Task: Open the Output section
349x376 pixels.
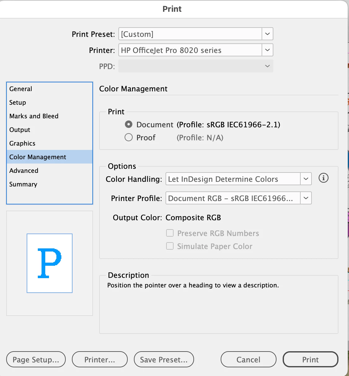Action: pos(50,130)
